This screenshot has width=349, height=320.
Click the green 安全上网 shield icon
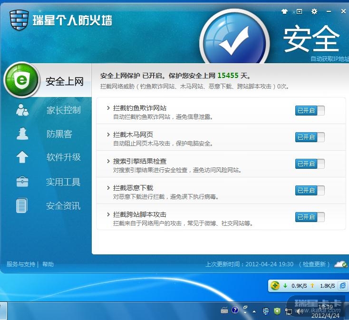(x=21, y=80)
